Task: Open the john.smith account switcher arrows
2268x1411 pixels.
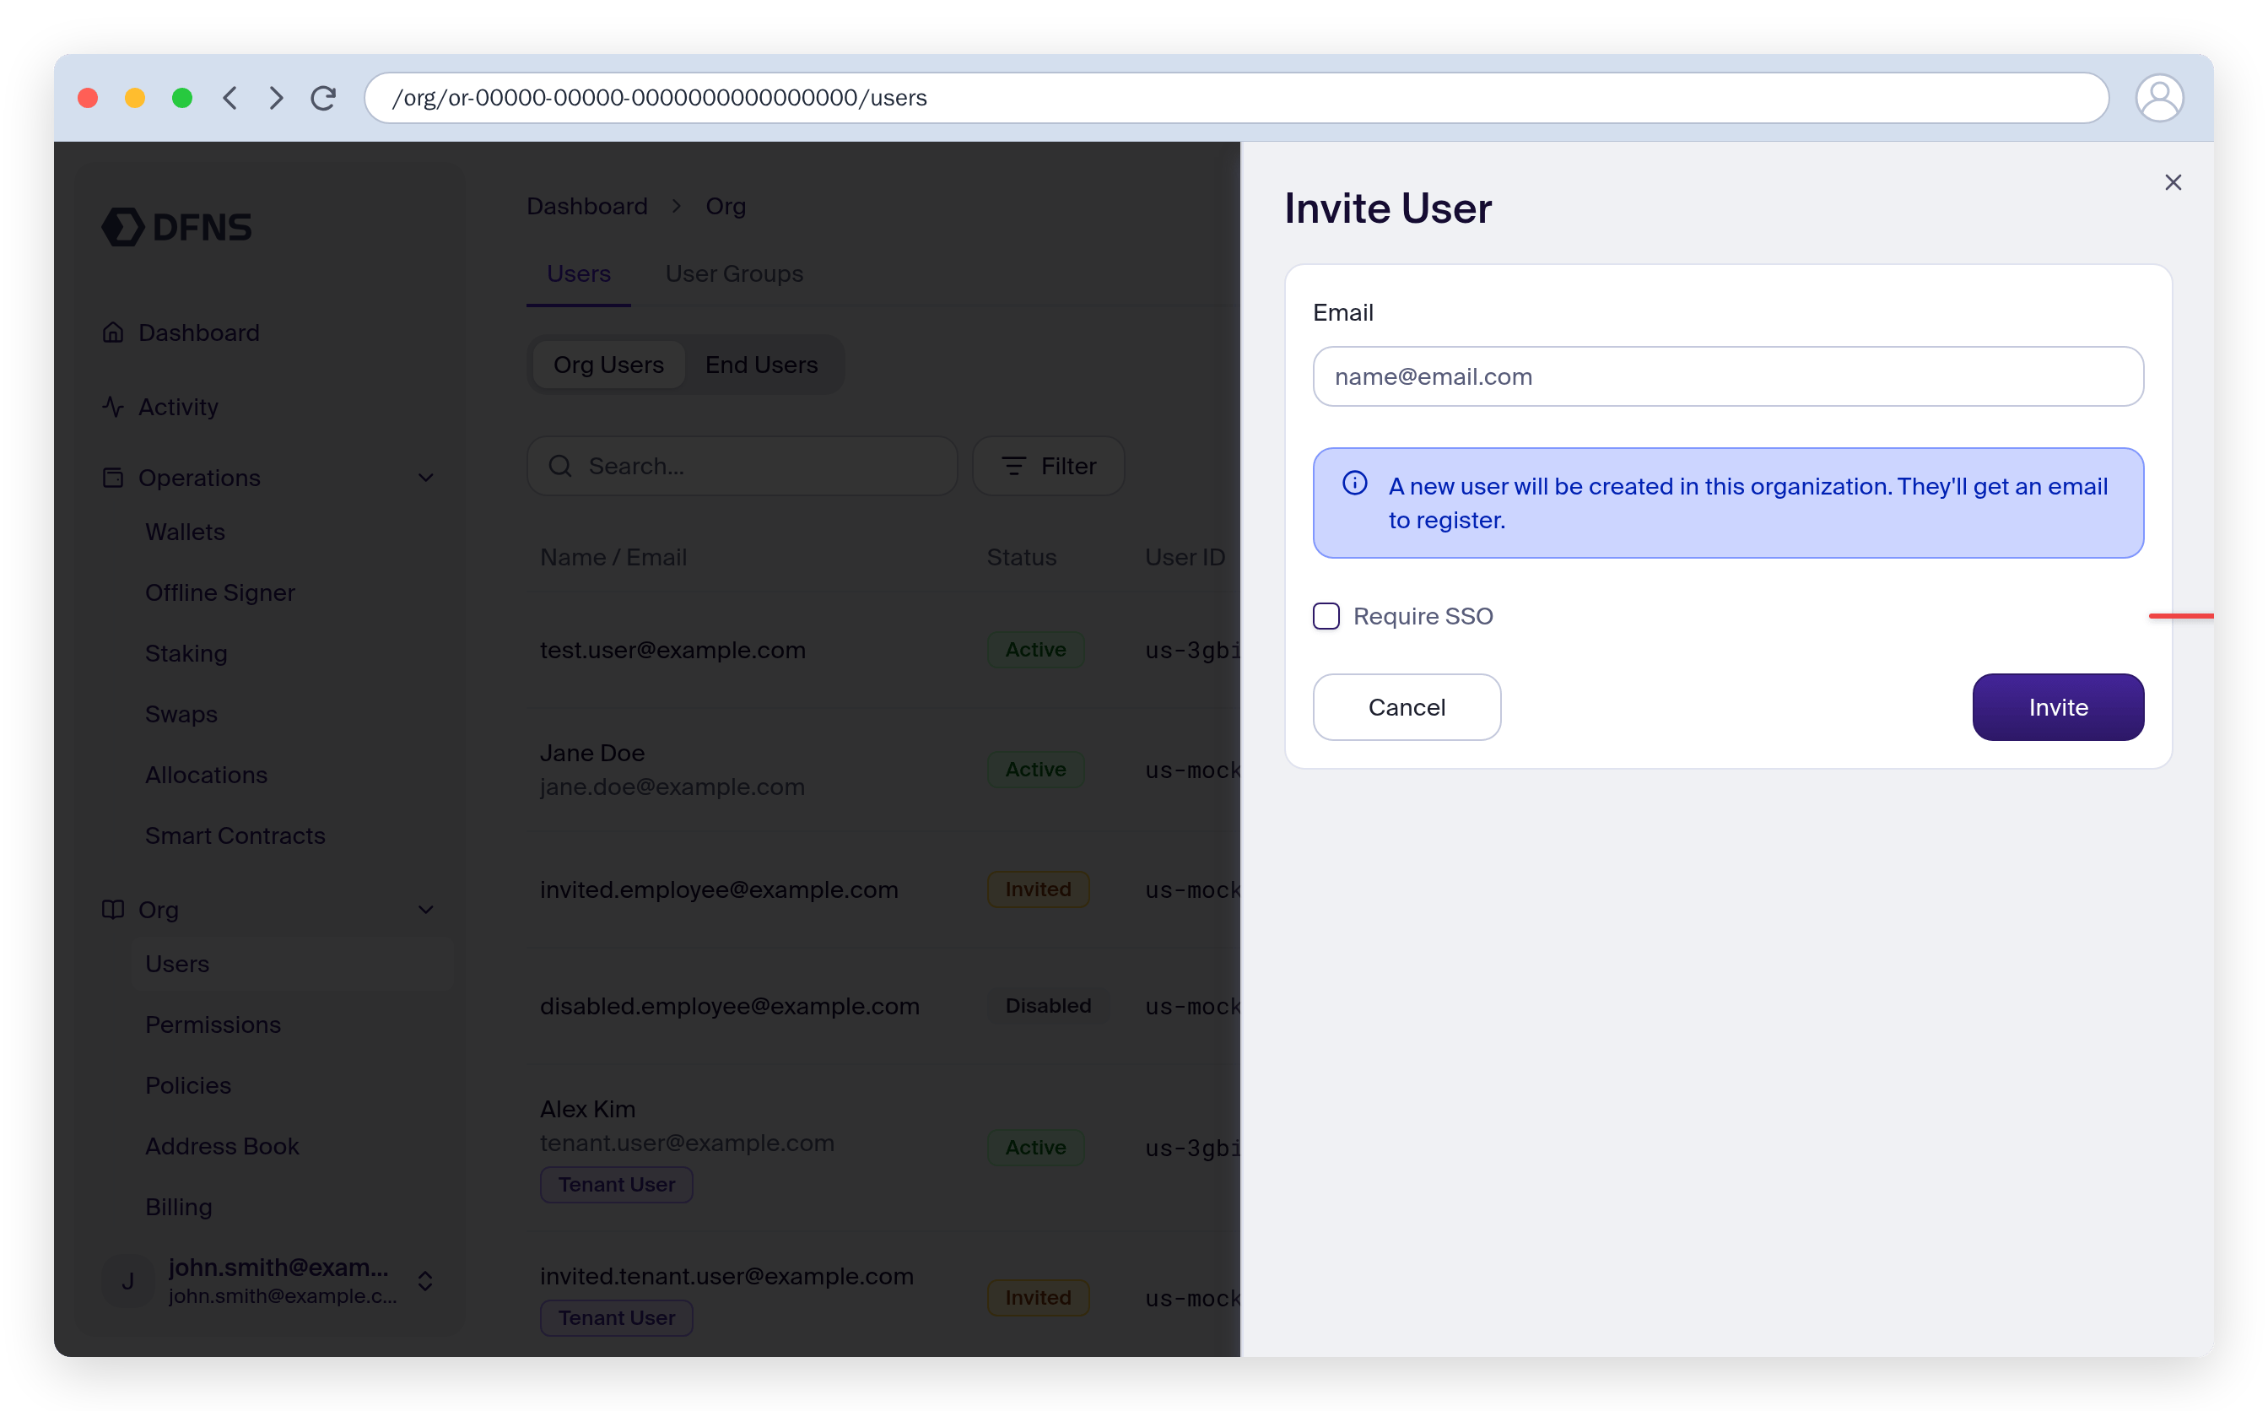Action: 424,1280
